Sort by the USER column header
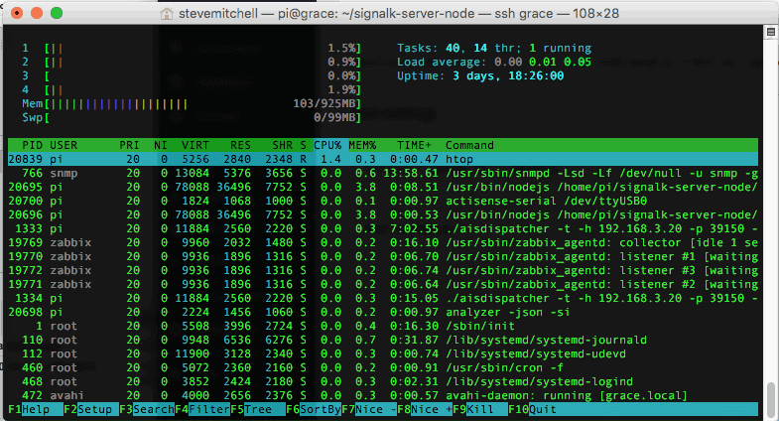779x421 pixels. 64,145
